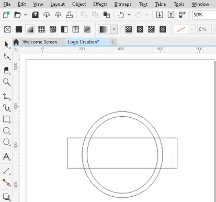Select the Fountain fill button

point(30,29)
